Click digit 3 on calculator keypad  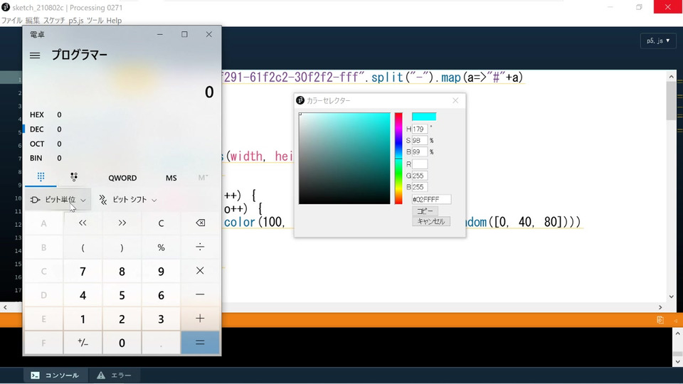coord(161,319)
